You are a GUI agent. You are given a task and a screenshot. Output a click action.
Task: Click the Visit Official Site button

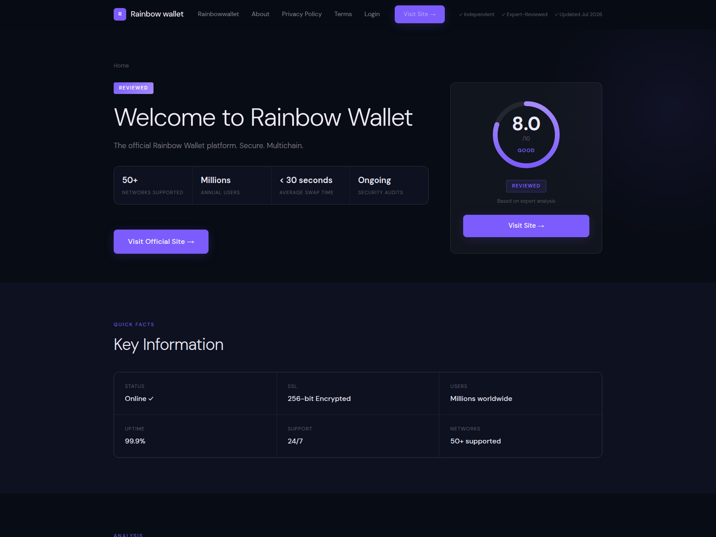click(161, 242)
